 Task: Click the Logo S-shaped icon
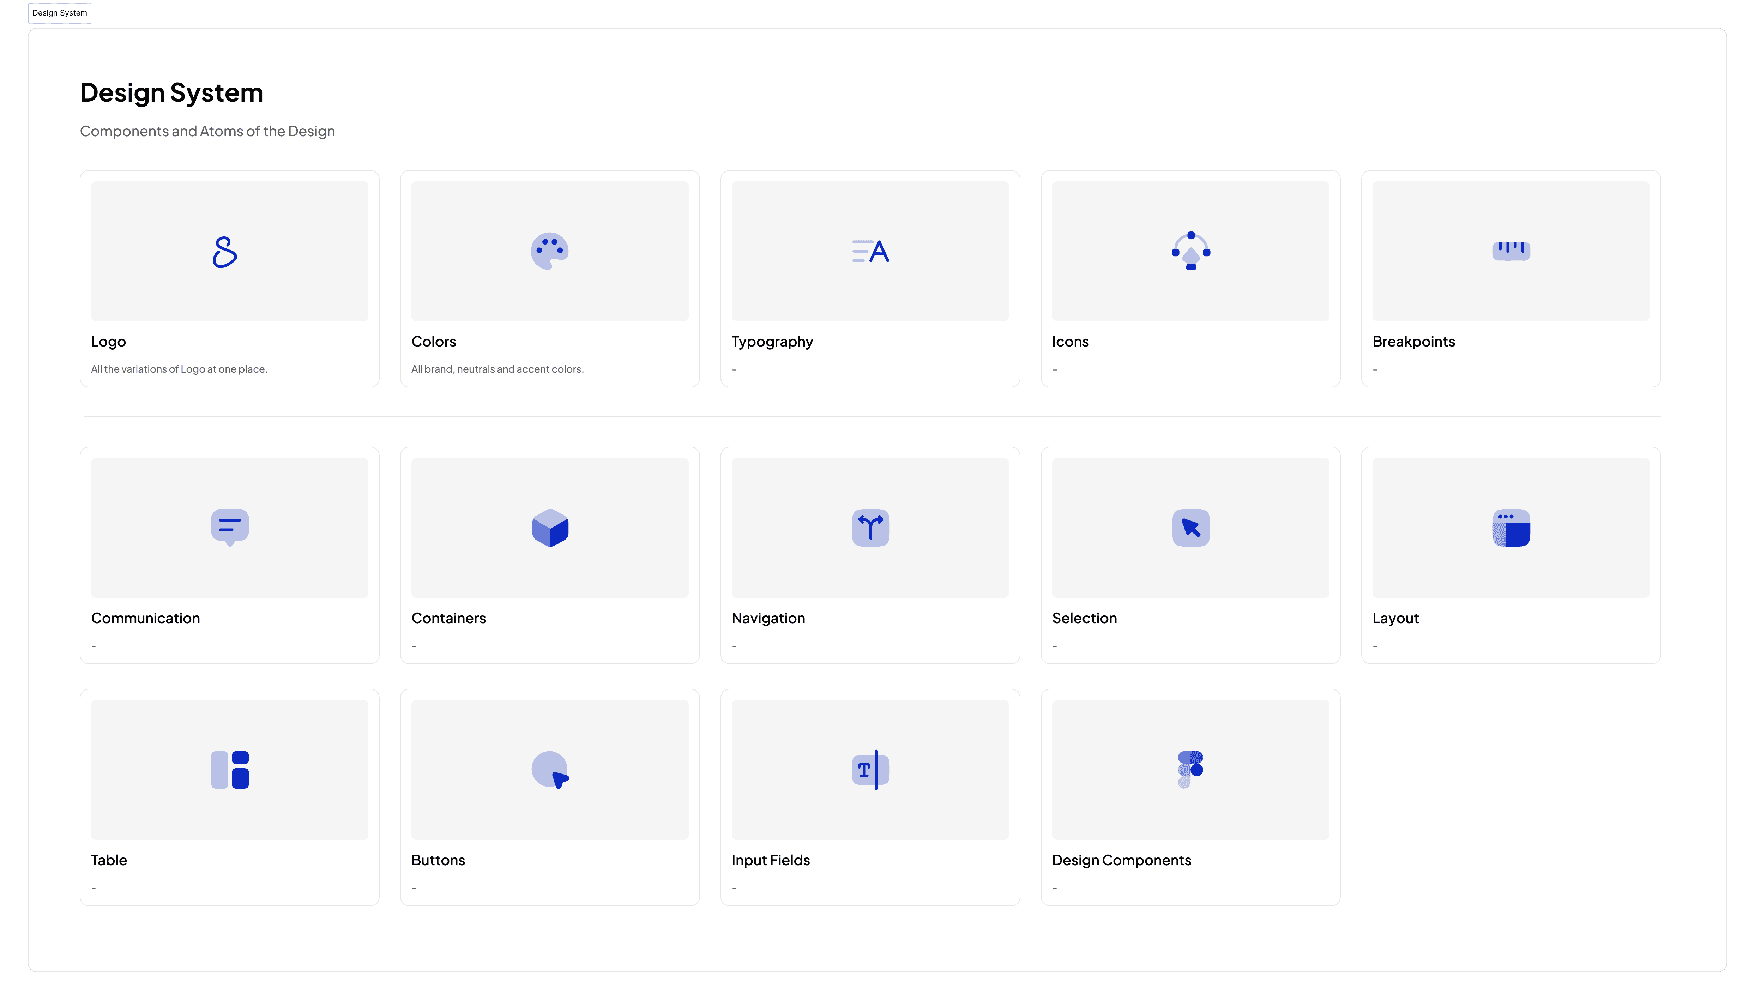[x=224, y=252]
